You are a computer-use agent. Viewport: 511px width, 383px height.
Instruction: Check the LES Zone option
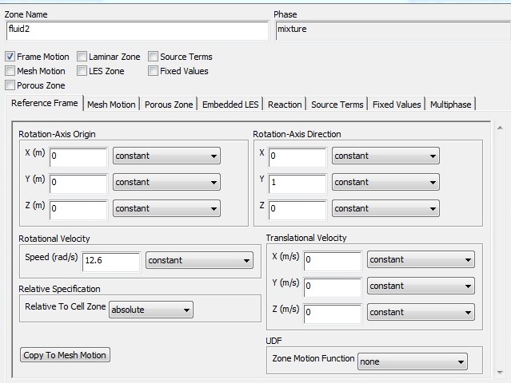[x=82, y=71]
